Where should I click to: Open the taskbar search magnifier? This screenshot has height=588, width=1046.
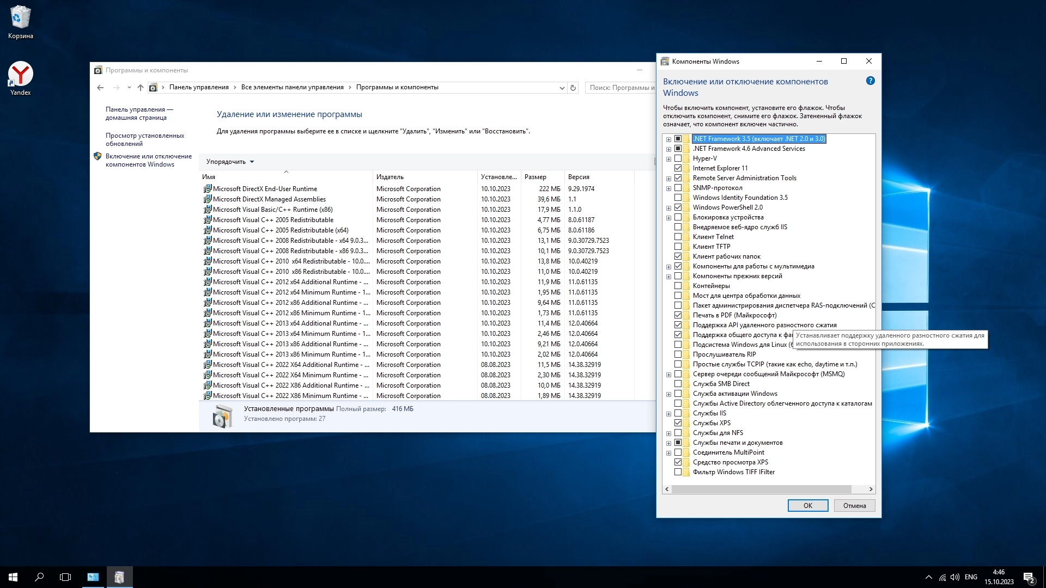pos(39,577)
